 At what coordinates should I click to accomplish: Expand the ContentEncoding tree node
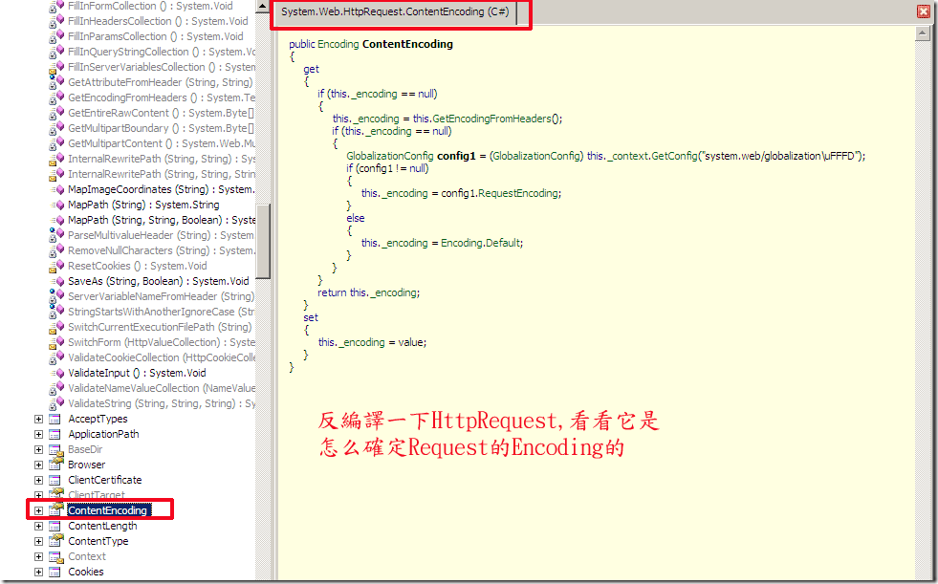point(38,510)
